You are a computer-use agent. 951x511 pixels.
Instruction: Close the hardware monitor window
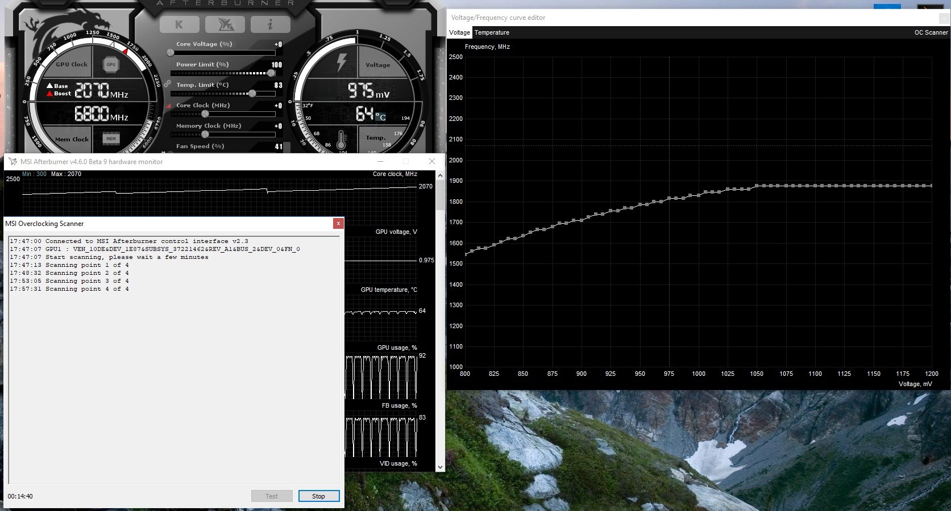(x=431, y=162)
